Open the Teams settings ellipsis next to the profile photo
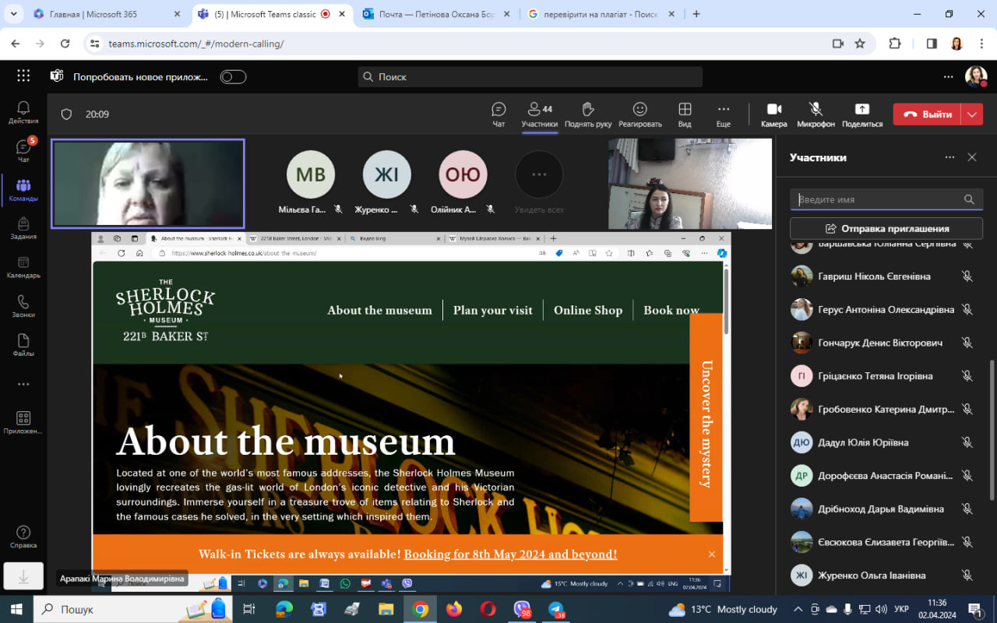997x623 pixels. click(x=948, y=76)
